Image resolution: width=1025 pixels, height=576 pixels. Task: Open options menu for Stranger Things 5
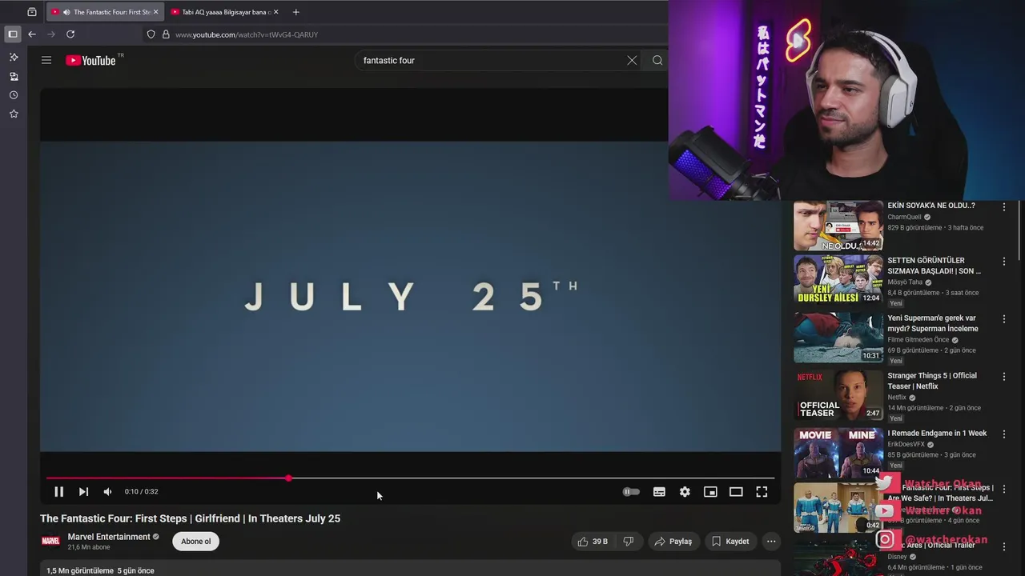tap(1003, 377)
